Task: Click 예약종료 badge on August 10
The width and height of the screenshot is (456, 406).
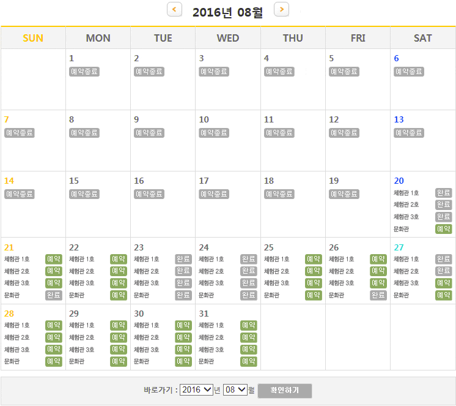Action: tap(214, 133)
